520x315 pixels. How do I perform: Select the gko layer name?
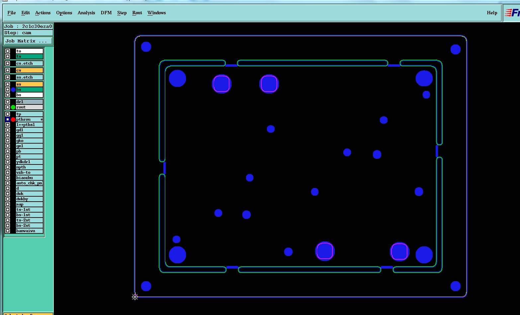coord(30,141)
